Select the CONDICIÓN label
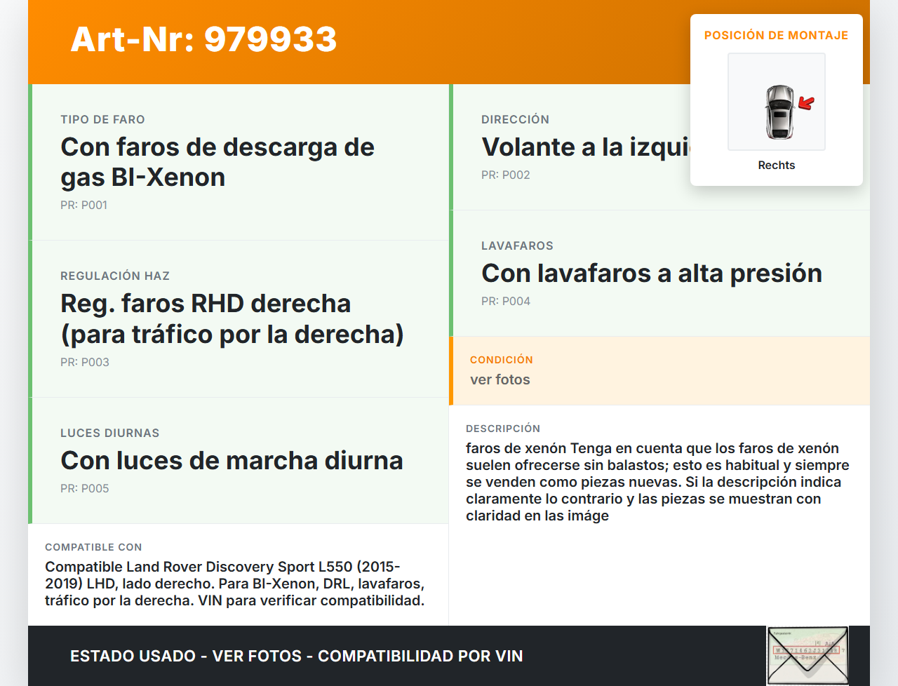898x686 pixels. tap(502, 359)
